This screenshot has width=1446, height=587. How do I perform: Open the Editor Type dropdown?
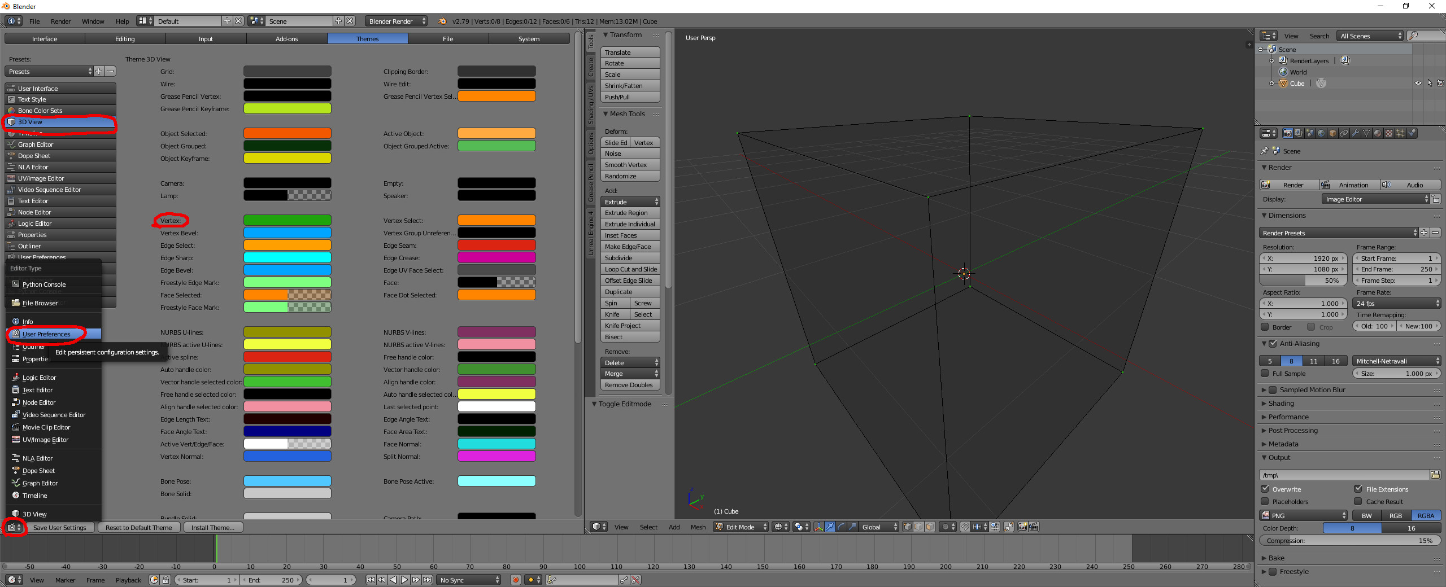(12, 527)
